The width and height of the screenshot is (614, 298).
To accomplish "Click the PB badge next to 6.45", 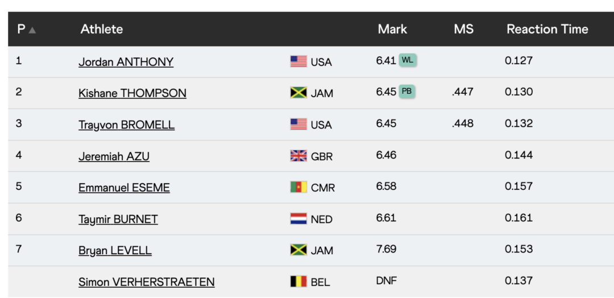I will pyautogui.click(x=406, y=92).
